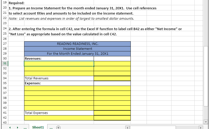Click the horizontal scrollbar right arrow
The image size is (220, 129).
[x=201, y=128]
